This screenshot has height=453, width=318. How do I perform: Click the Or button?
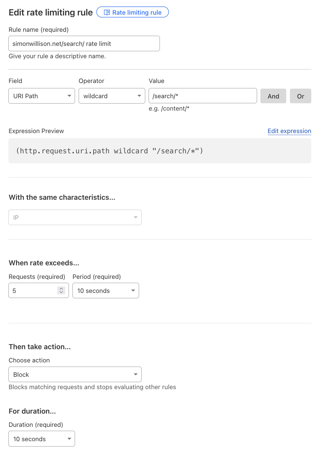pos(300,96)
